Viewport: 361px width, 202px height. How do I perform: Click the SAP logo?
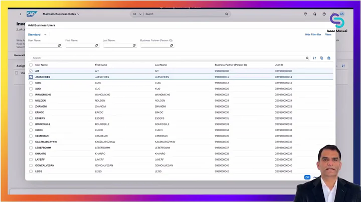click(32, 14)
